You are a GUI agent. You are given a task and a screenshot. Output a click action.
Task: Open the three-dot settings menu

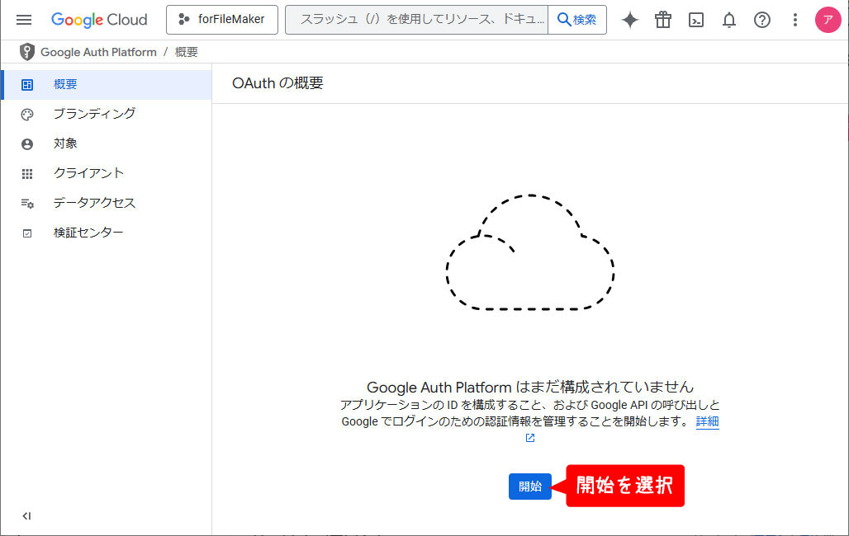[x=794, y=20]
